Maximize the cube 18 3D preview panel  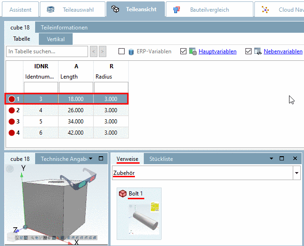click(x=101, y=159)
